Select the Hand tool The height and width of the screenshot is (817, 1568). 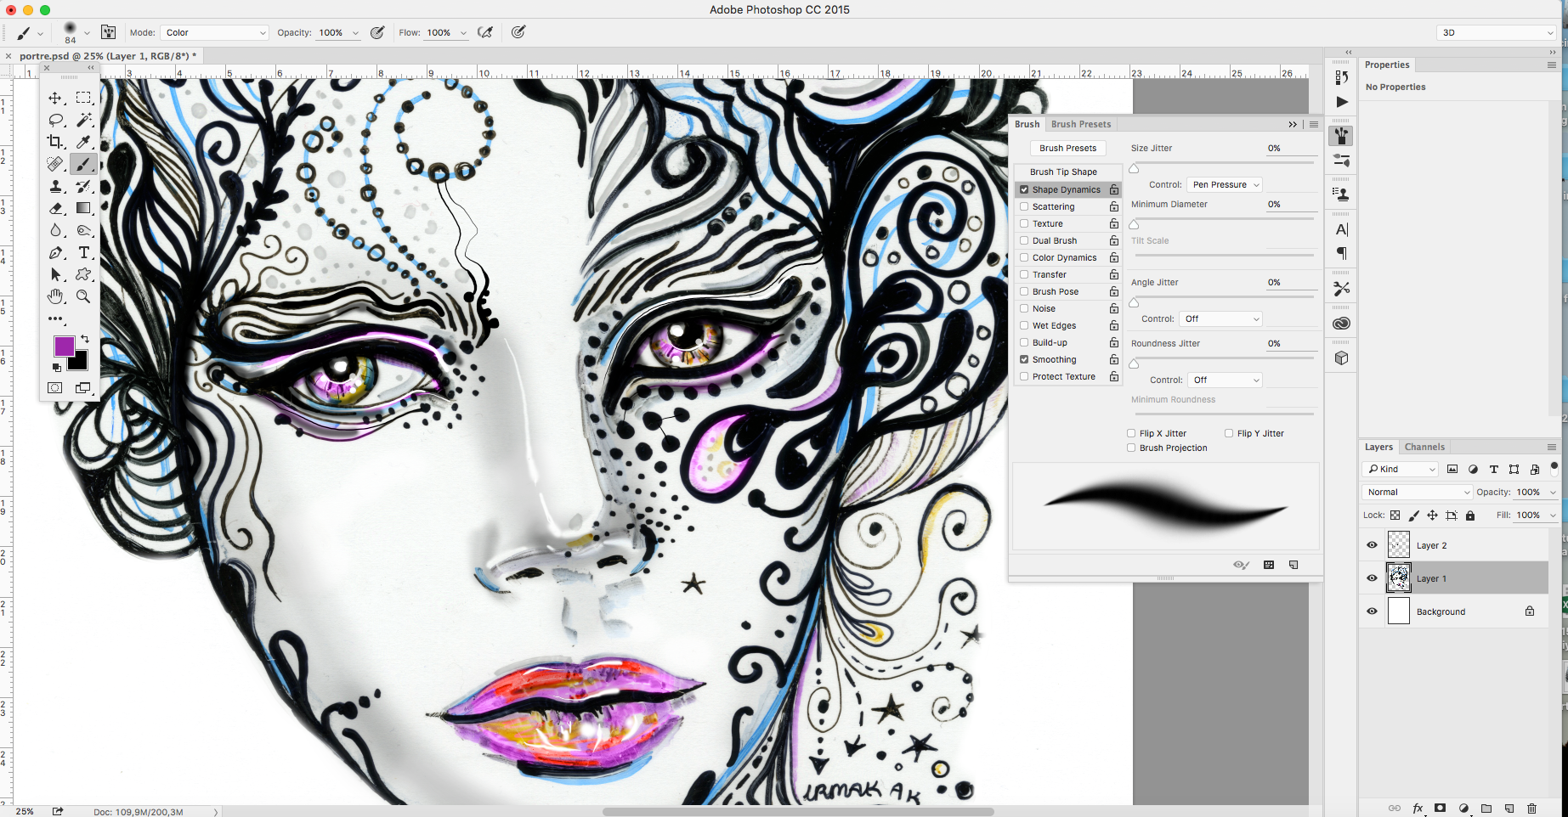[x=55, y=296]
